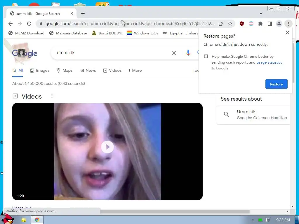
Task: Click the striped flag extension icon
Action: (x=251, y=24)
